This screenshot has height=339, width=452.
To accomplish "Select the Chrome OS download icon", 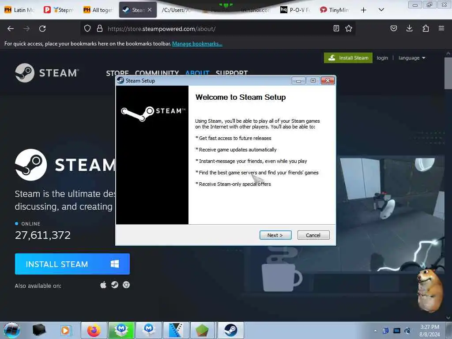I will tap(126, 285).
